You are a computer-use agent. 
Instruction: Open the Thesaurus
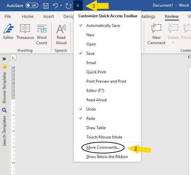[25, 32]
